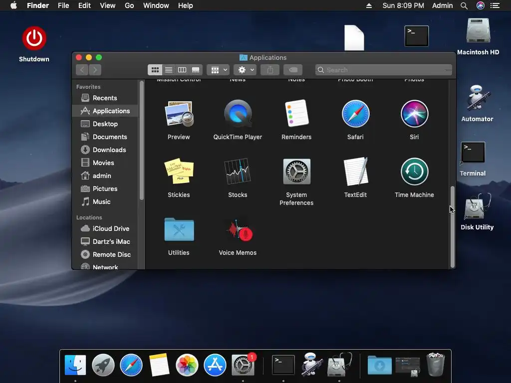511x383 pixels.
Task: Click the Share button in Finder toolbar
Action: [270, 70]
